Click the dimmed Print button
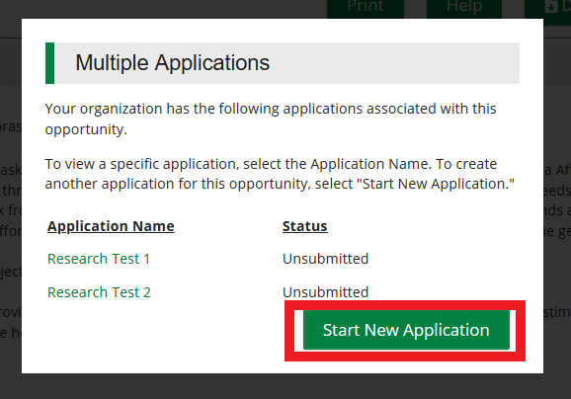Viewport: 571px width, 399px height. pyautogui.click(x=366, y=7)
